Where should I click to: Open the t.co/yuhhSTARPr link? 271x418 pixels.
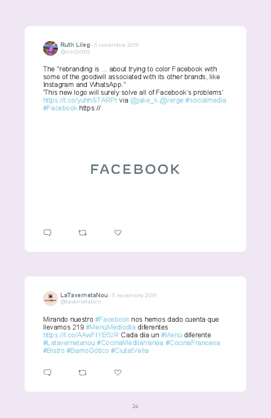(x=80, y=100)
